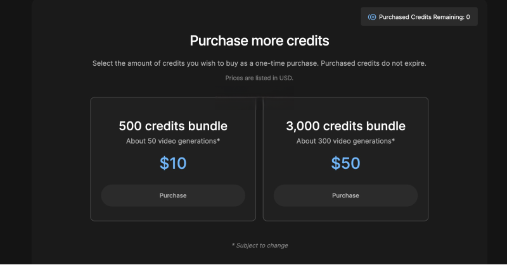Viewport: 507px width, 265px height.
Task: Click the word 'bundle' in the 3,000 credits title
Action: (385, 125)
